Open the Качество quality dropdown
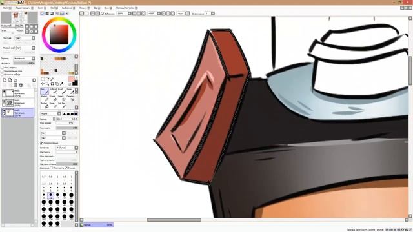413x232 pixels. click(67, 148)
